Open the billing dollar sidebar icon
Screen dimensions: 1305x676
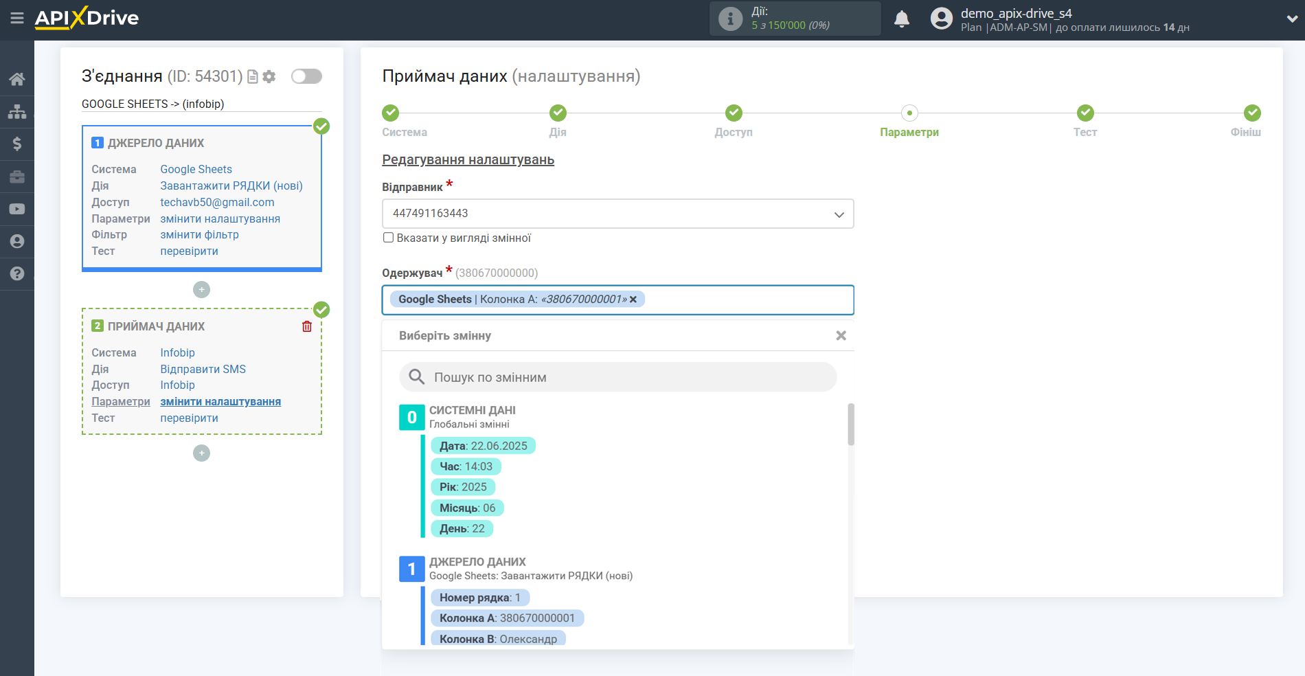(17, 144)
